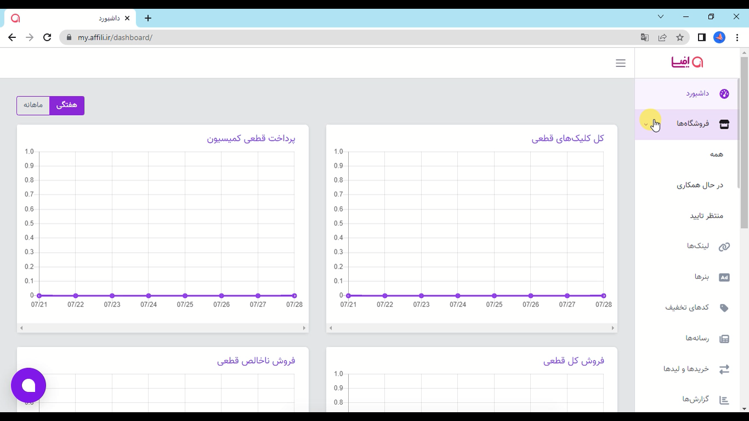This screenshot has width=749, height=421.
Task: Click left scroll arrow of پرداخت قطعی کمیسیون chart
Action: (21, 328)
